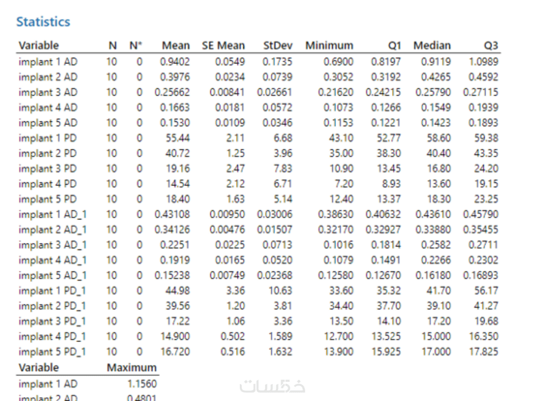Click the 'implant 5 AD_1' row label
545x401 pixels.
pos(52,276)
